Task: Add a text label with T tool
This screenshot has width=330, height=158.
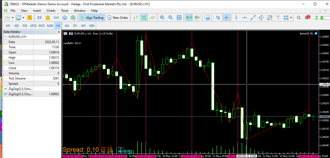Action: tap(278, 18)
